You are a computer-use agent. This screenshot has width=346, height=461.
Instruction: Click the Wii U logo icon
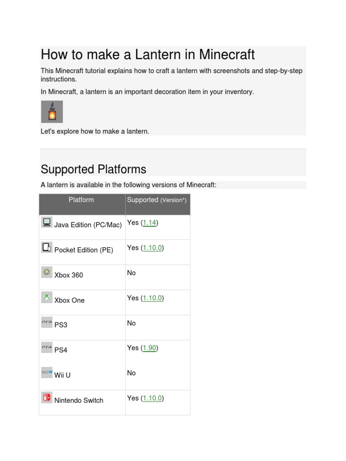click(x=46, y=372)
